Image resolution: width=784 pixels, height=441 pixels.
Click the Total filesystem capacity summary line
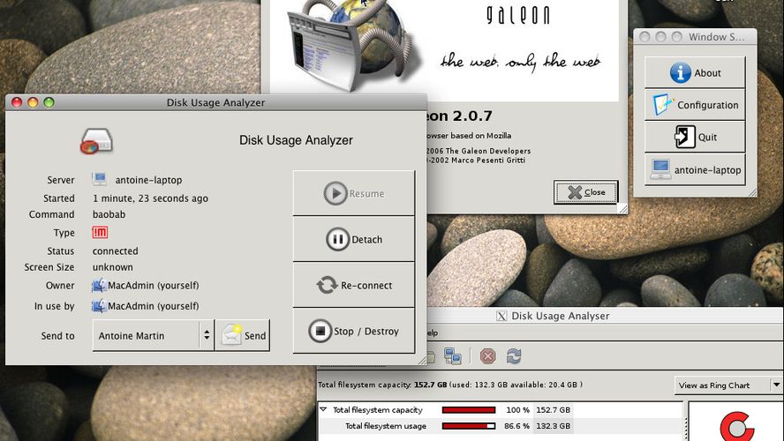[x=450, y=385]
